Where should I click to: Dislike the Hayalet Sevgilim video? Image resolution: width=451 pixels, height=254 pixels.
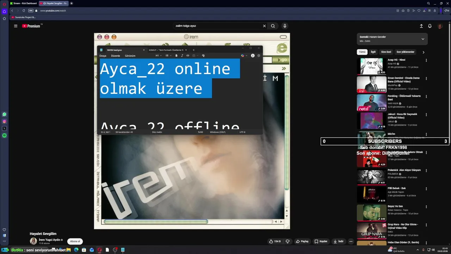coord(288,241)
